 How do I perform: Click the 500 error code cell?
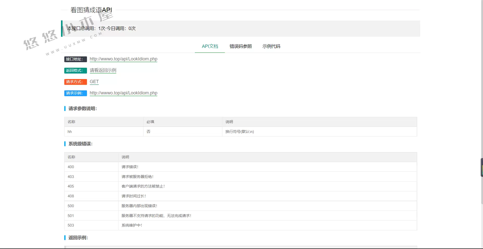point(91,206)
